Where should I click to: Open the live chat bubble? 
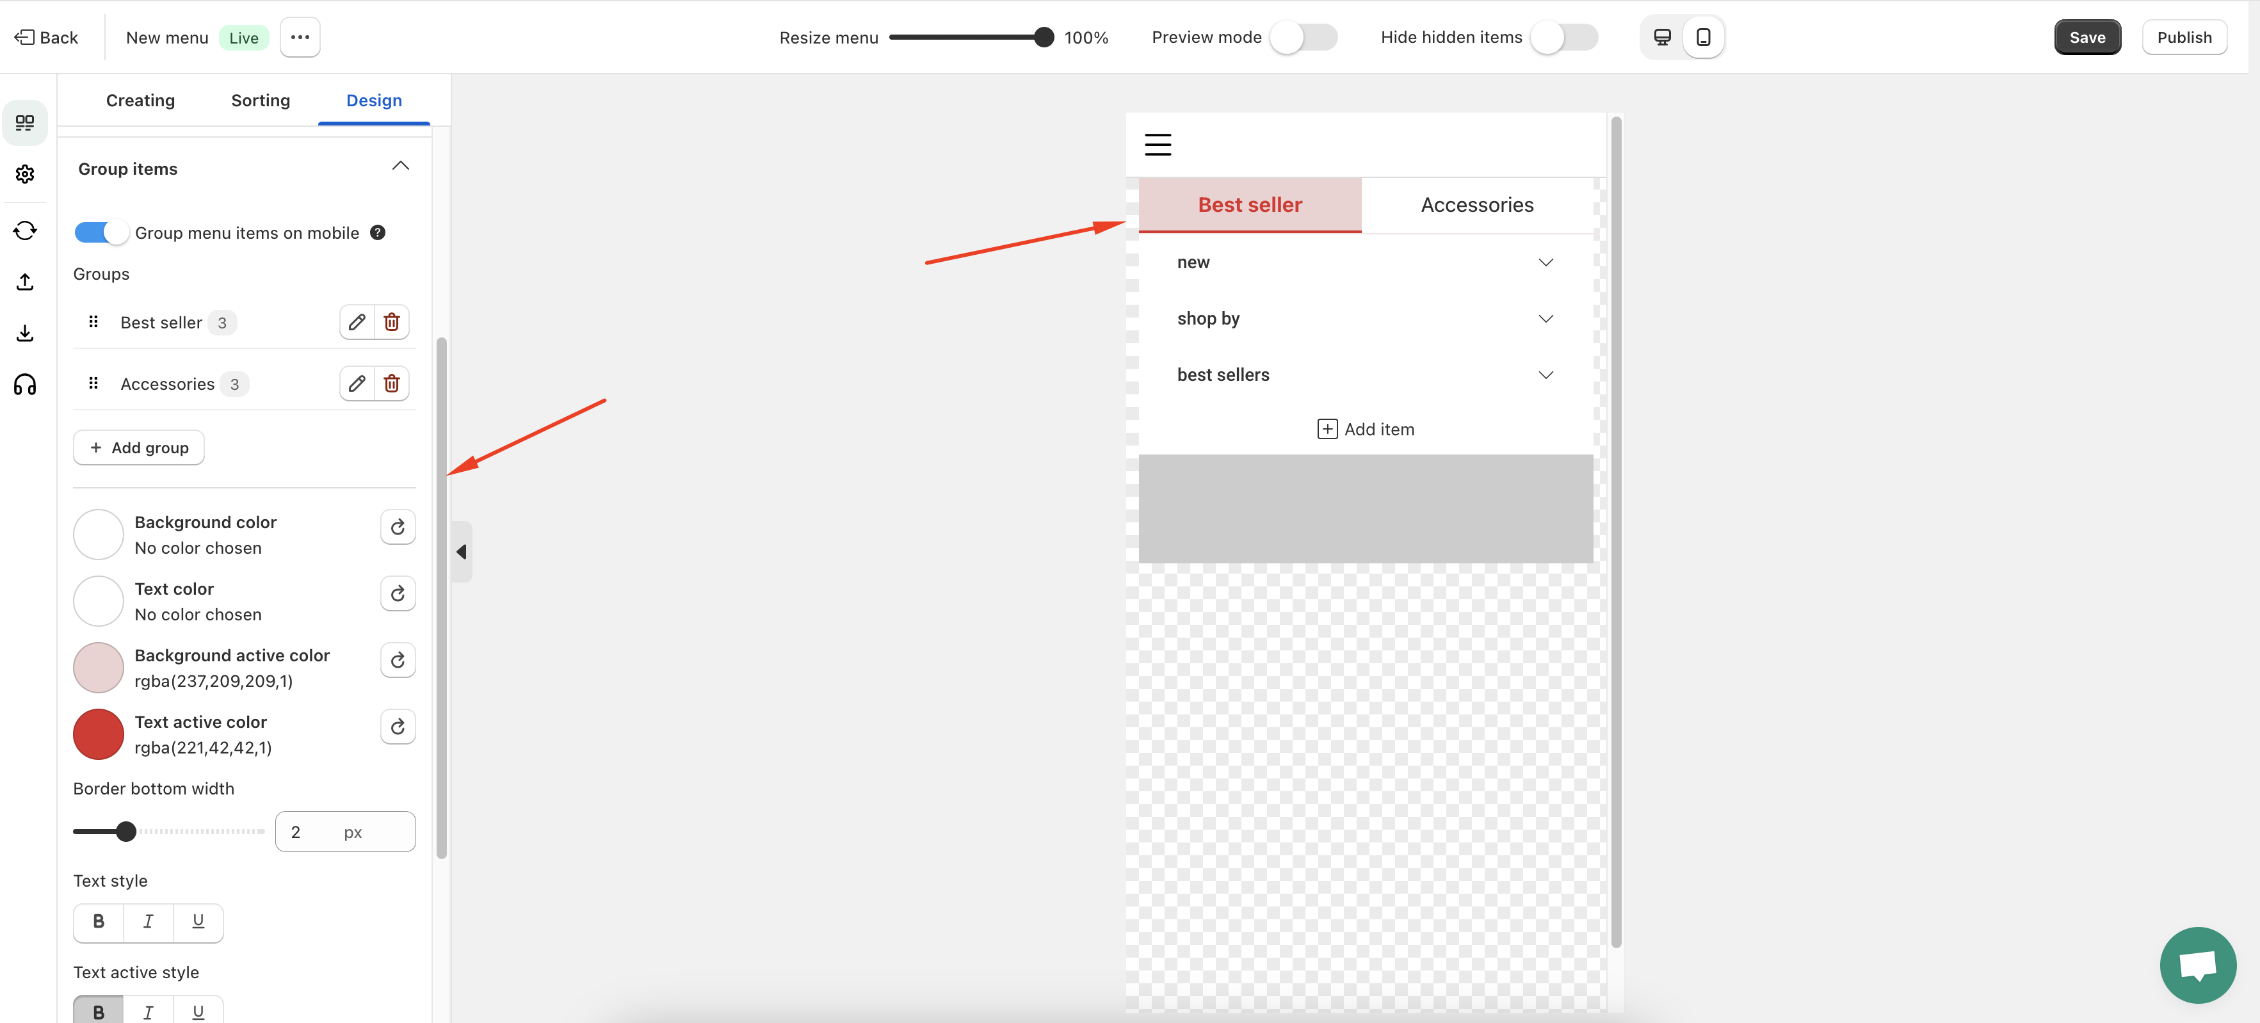[2197, 964]
